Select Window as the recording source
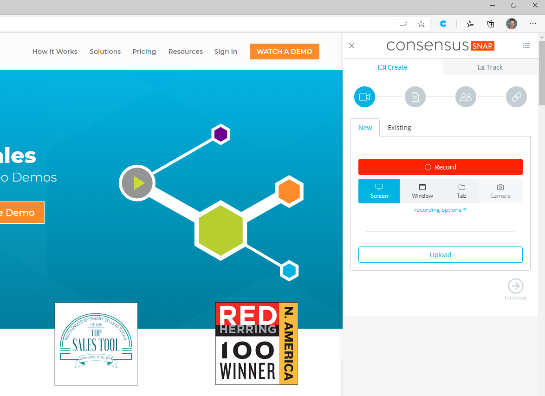545x396 pixels. [x=422, y=191]
